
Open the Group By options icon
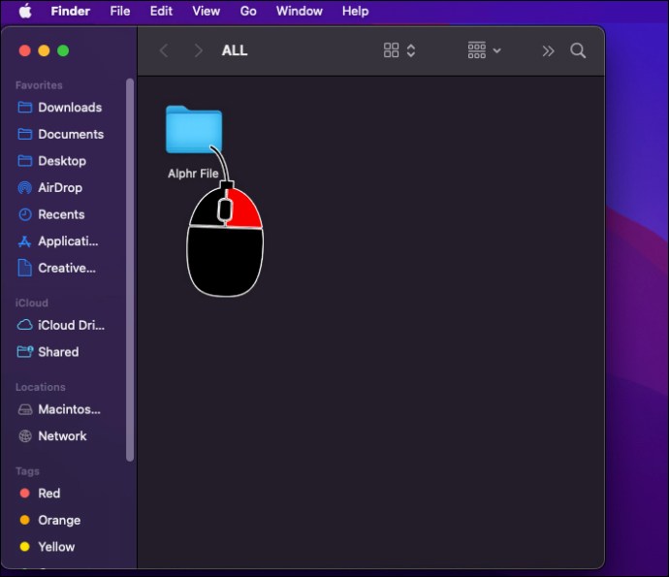tap(477, 50)
